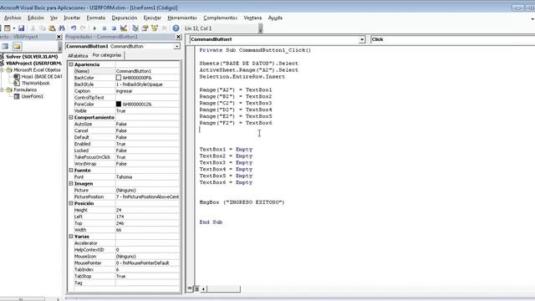Open the Properties Window toolbar icon
Screen dimensions: 535x301
(x=145, y=28)
